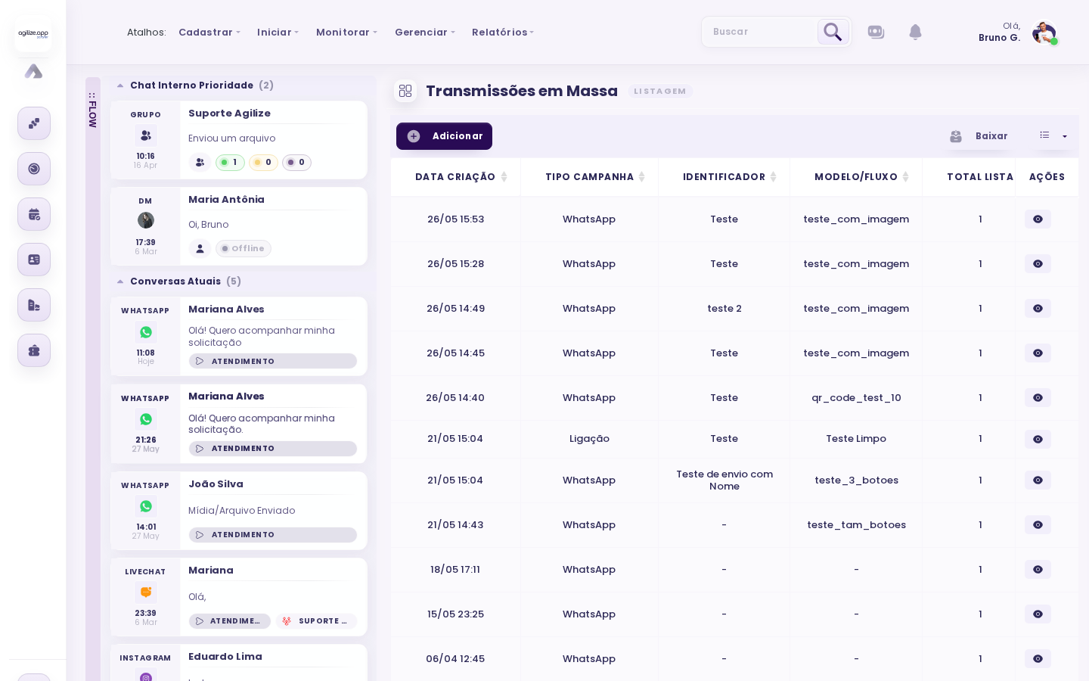Click the 'teste_tam_botoes' model cell
This screenshot has height=681, width=1089.
coord(856,525)
